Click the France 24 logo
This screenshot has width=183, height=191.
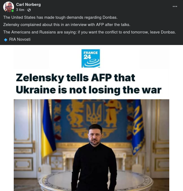[91, 58]
